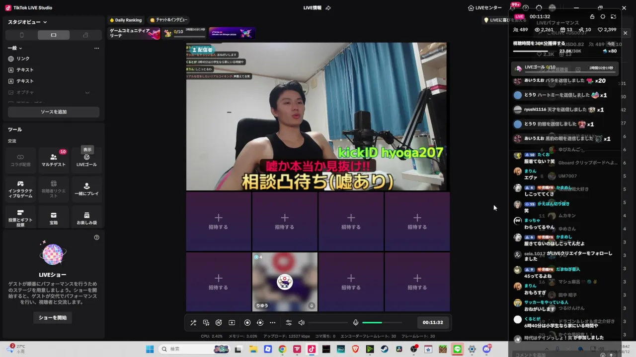Open the 視聴者リクエスト tool
This screenshot has height=357, width=636.
(54, 189)
